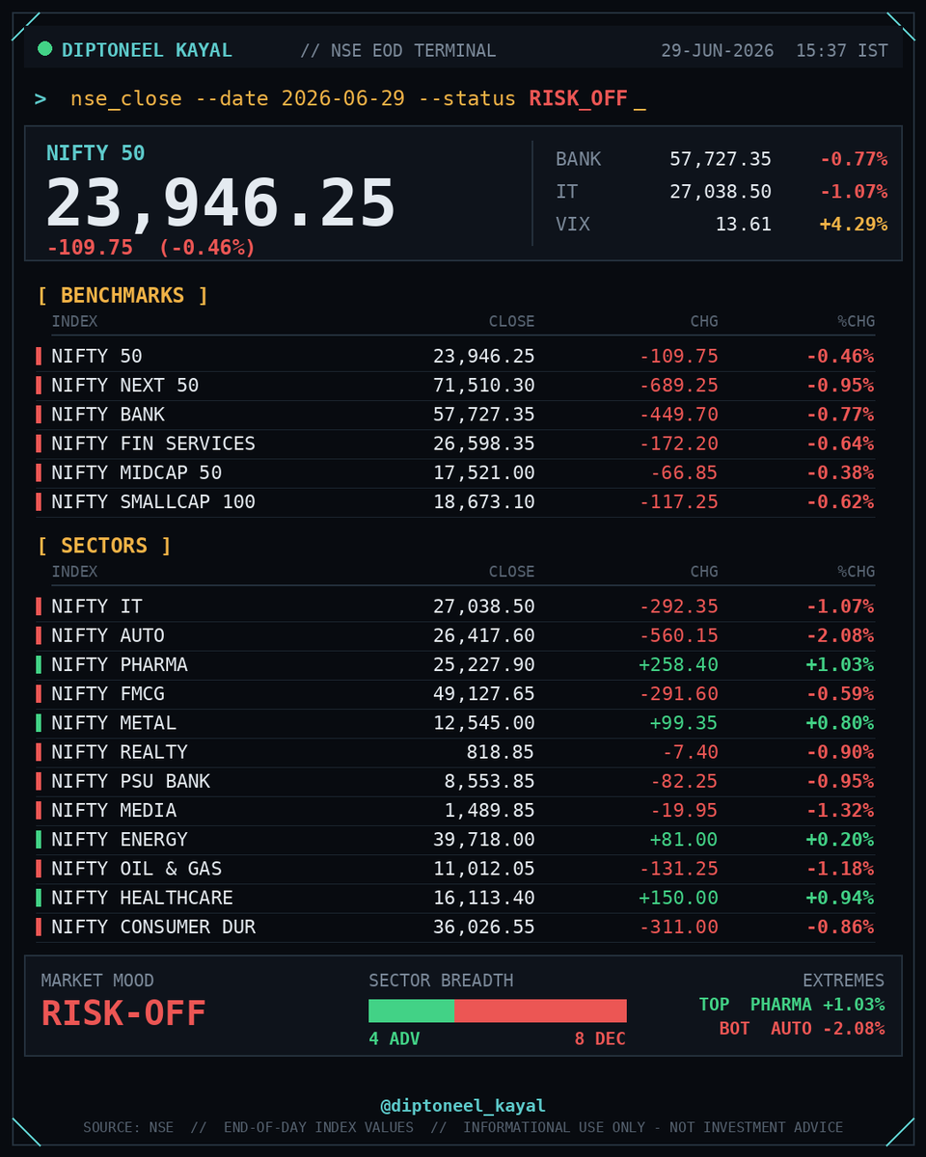The height and width of the screenshot is (1157, 926).
Task: Select the NIFTY MIDCAP 50 row
Action: tap(455, 472)
